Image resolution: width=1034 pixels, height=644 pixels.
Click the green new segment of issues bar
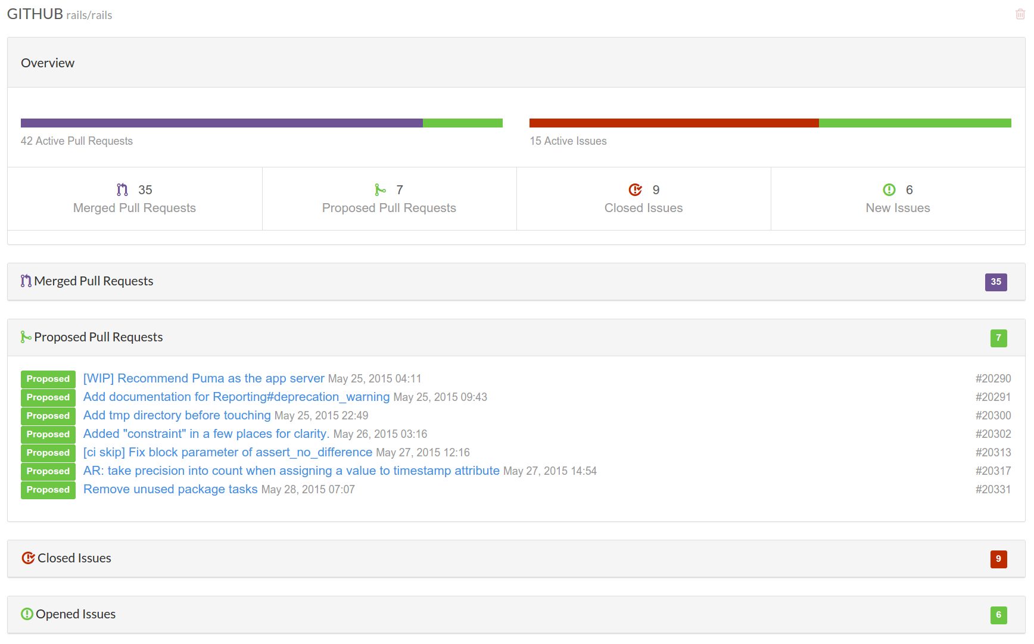point(915,123)
